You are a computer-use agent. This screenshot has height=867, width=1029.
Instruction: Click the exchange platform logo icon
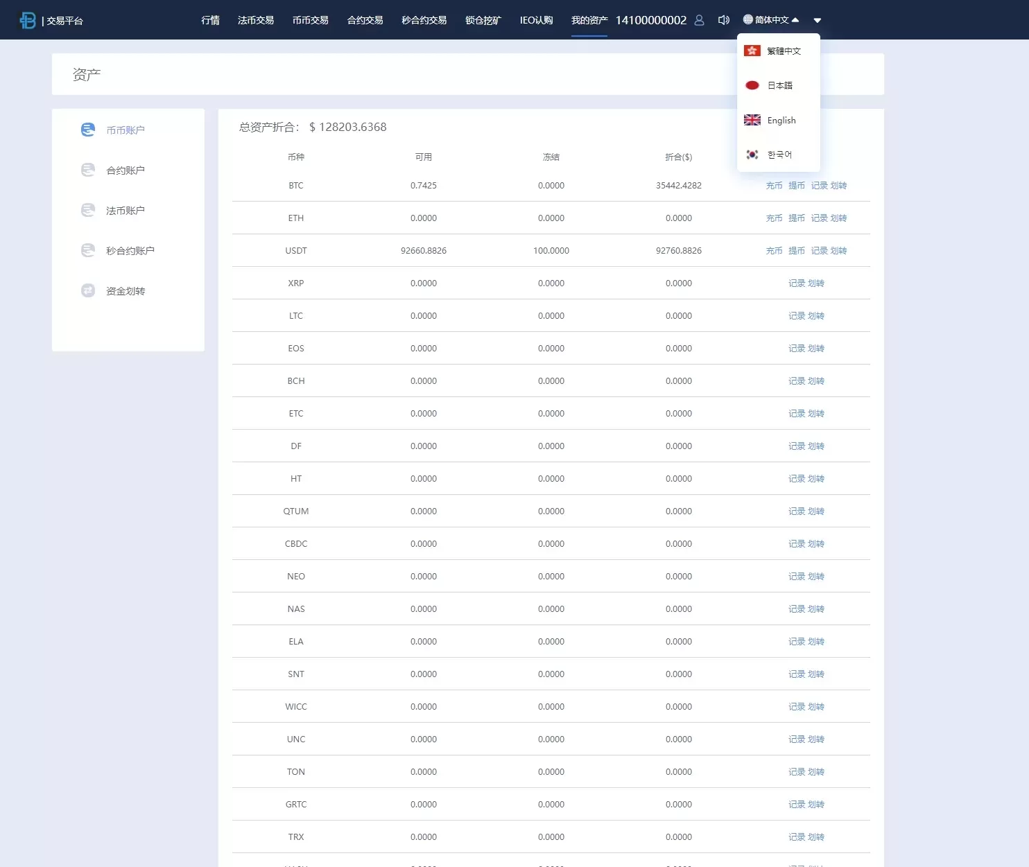point(28,20)
